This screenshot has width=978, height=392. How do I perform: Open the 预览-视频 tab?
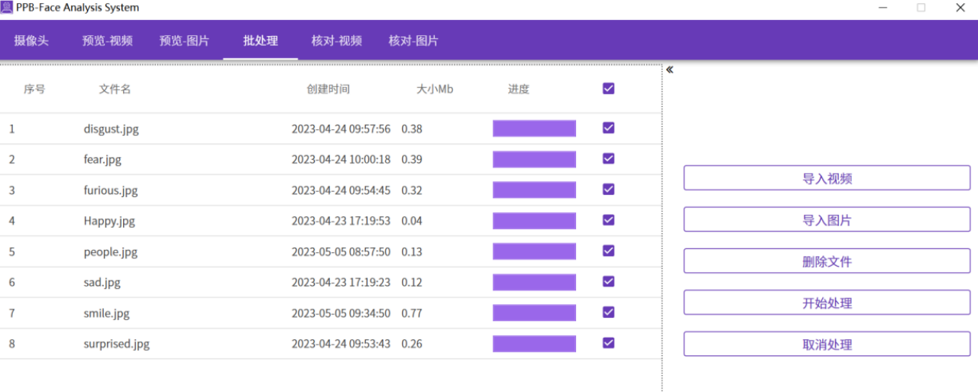point(107,41)
